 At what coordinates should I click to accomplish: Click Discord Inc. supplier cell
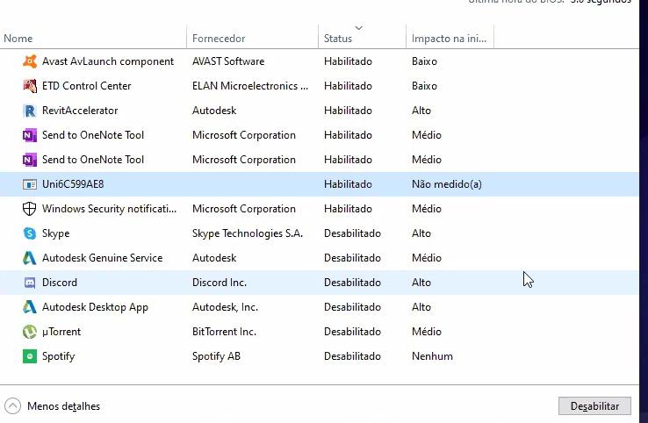pos(219,283)
